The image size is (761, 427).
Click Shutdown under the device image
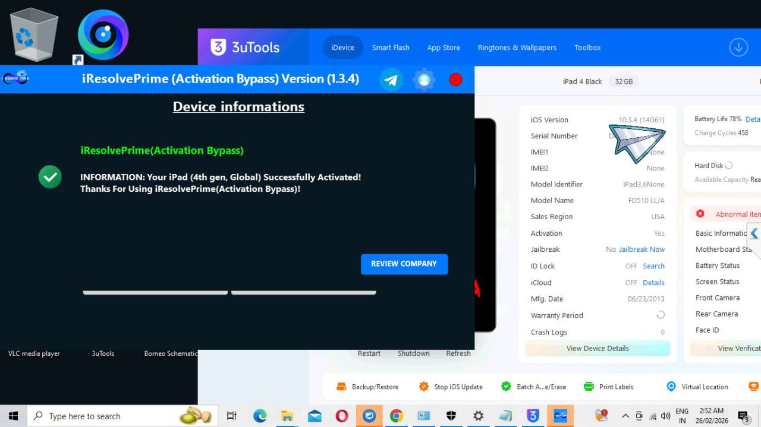[414, 353]
